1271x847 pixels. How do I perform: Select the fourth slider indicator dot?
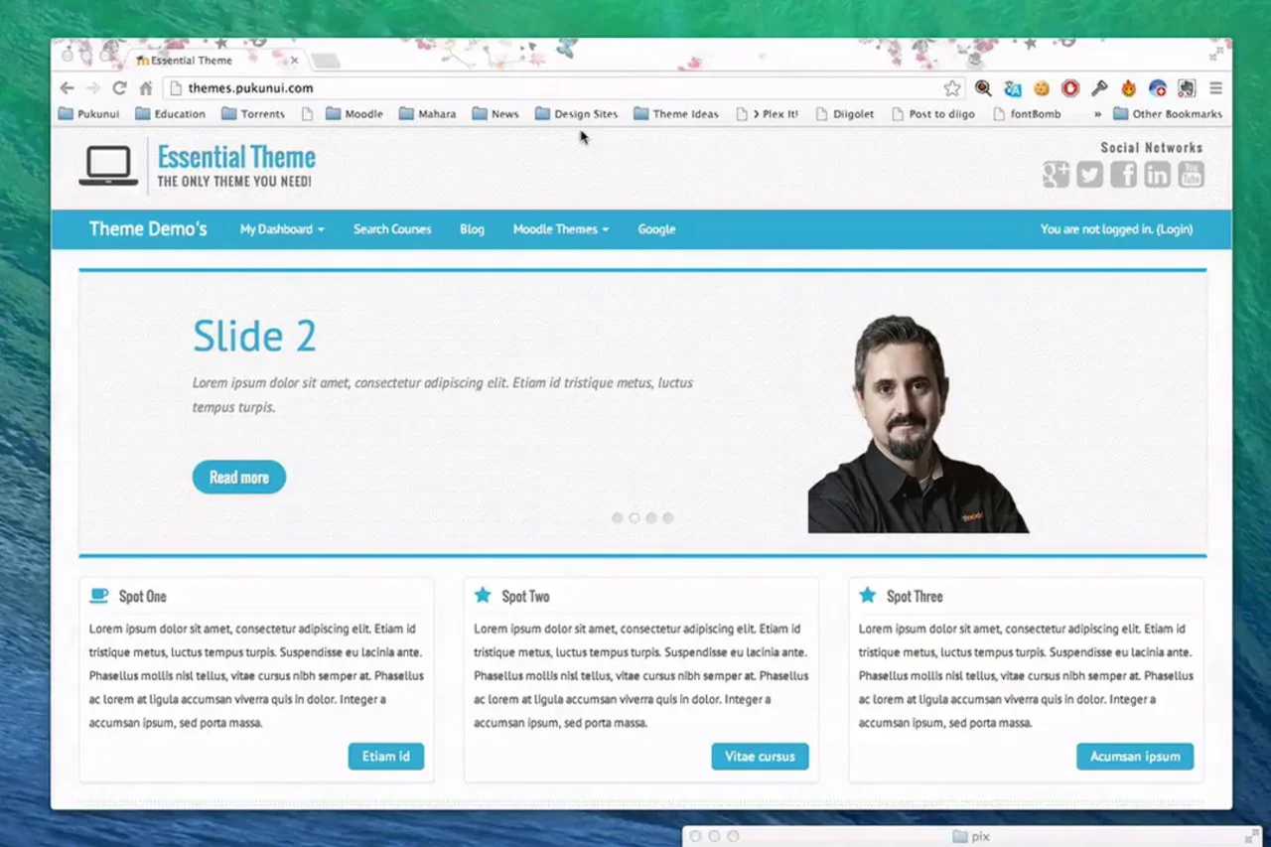tap(668, 518)
